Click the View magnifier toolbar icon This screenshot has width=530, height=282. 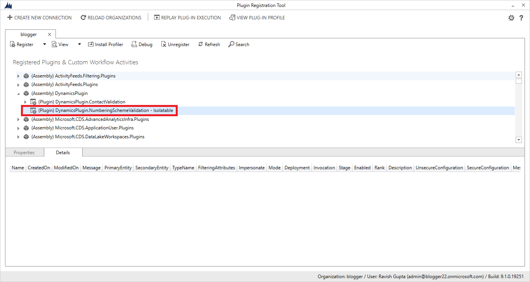pos(54,45)
